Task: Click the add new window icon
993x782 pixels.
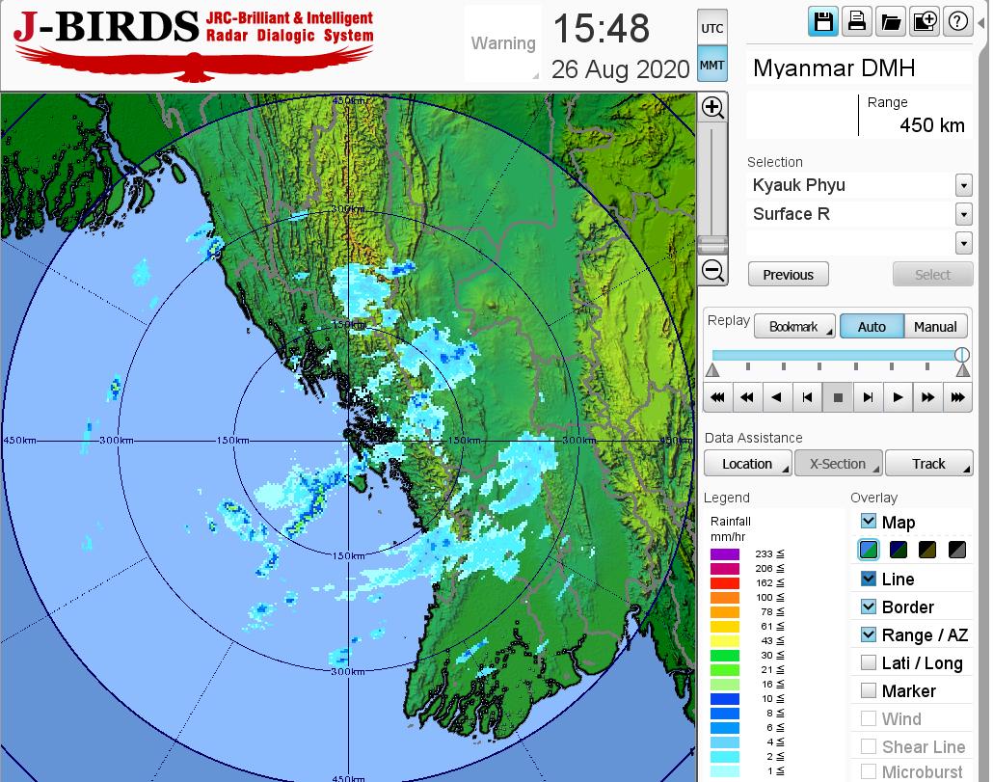Action: pos(924,22)
